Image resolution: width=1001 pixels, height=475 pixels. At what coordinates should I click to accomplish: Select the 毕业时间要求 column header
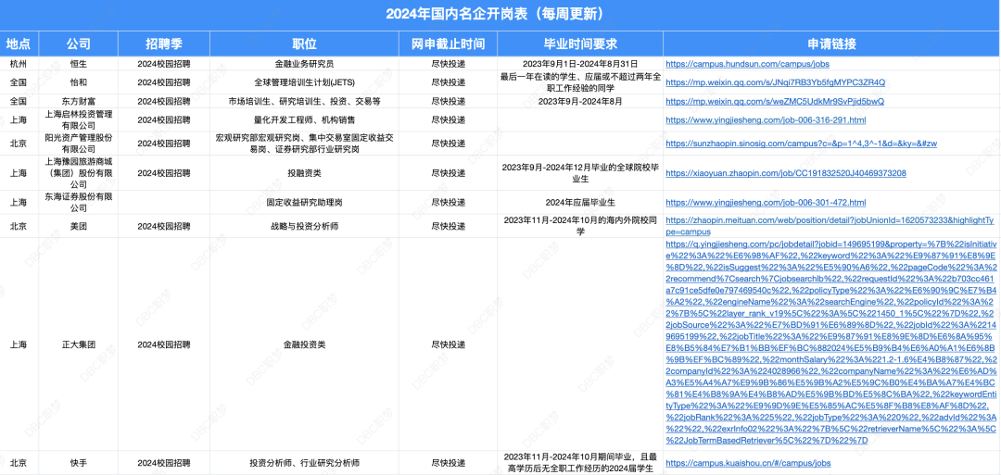tap(579, 44)
